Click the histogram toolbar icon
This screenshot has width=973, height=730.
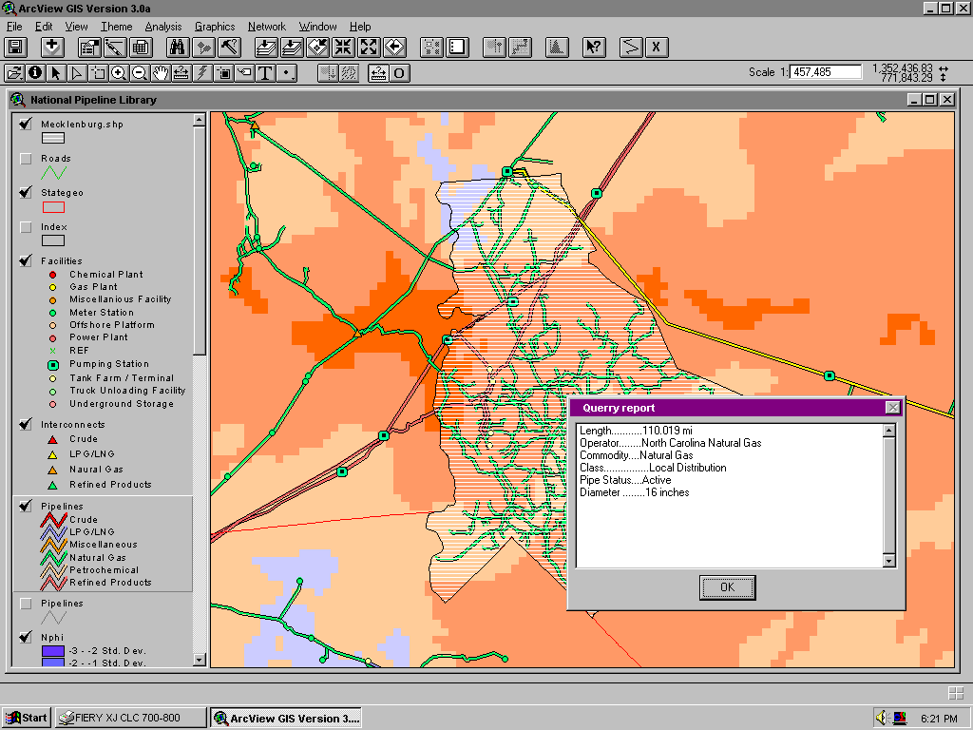[x=557, y=48]
